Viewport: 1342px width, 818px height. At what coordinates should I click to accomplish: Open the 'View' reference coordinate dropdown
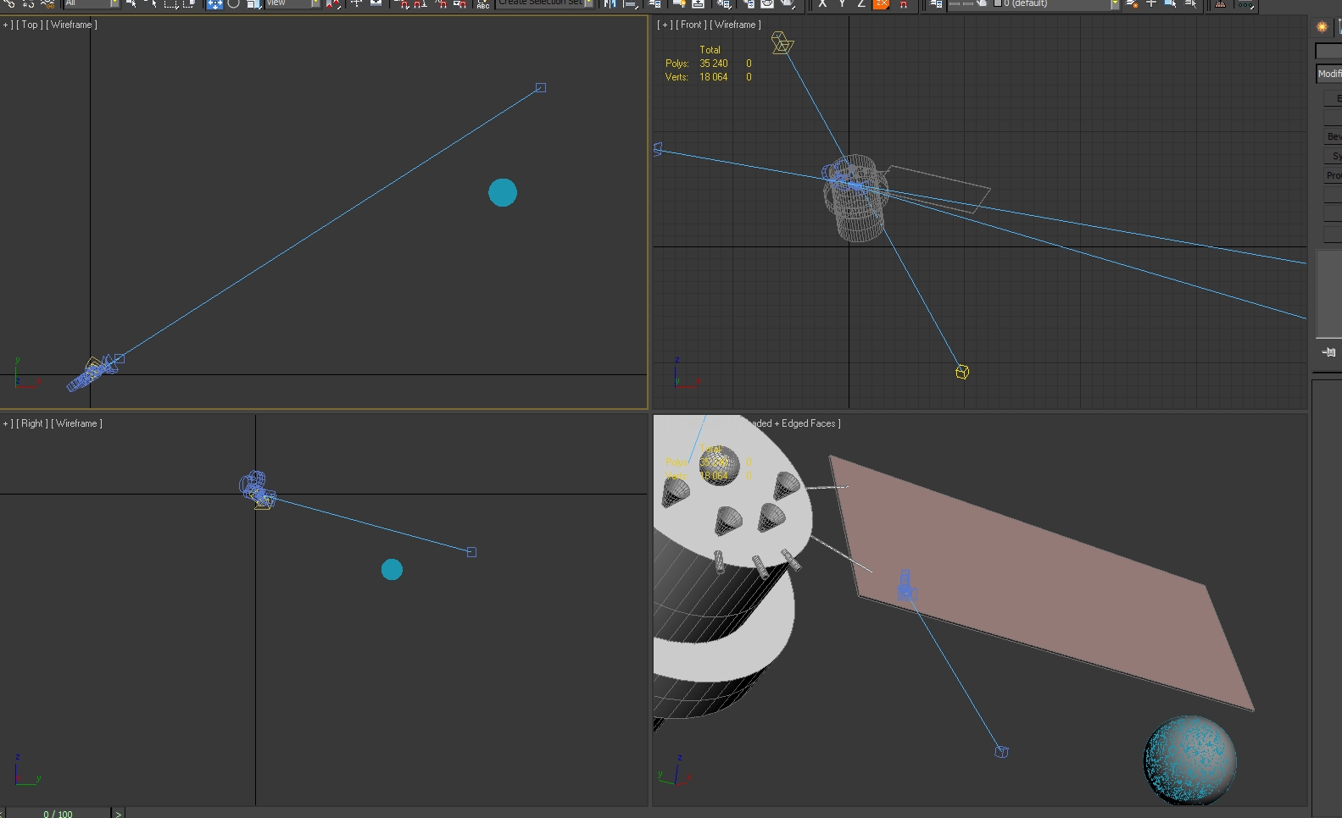coord(293,3)
